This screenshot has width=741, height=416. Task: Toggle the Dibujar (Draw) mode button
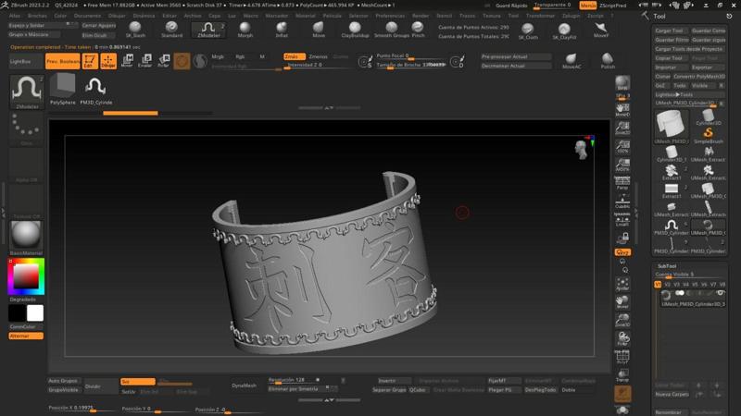pyautogui.click(x=108, y=61)
